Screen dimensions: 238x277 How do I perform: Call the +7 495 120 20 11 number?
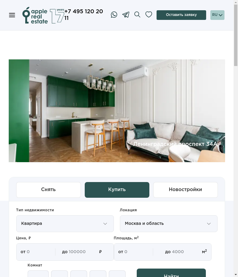click(84, 15)
